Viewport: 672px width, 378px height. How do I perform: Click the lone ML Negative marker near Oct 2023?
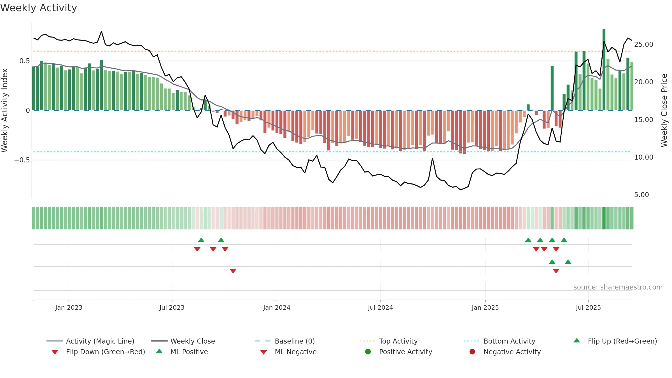point(233,271)
